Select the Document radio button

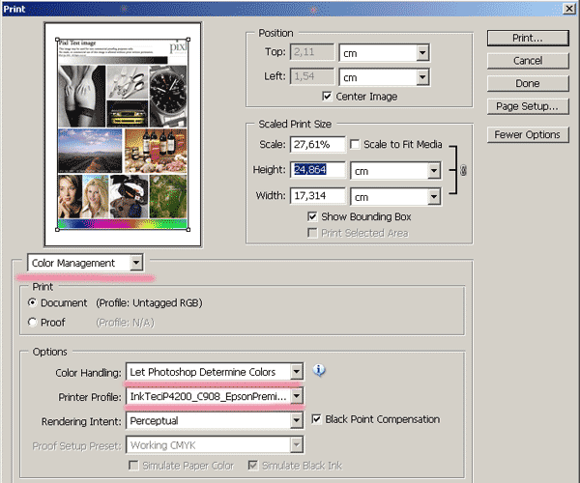[33, 302]
